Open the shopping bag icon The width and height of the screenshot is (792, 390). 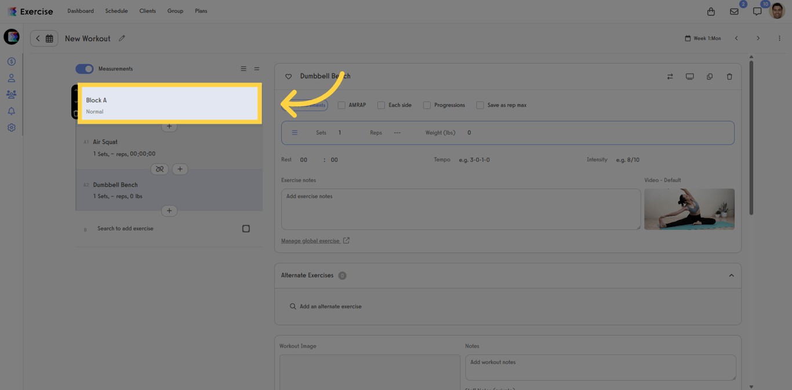711,12
